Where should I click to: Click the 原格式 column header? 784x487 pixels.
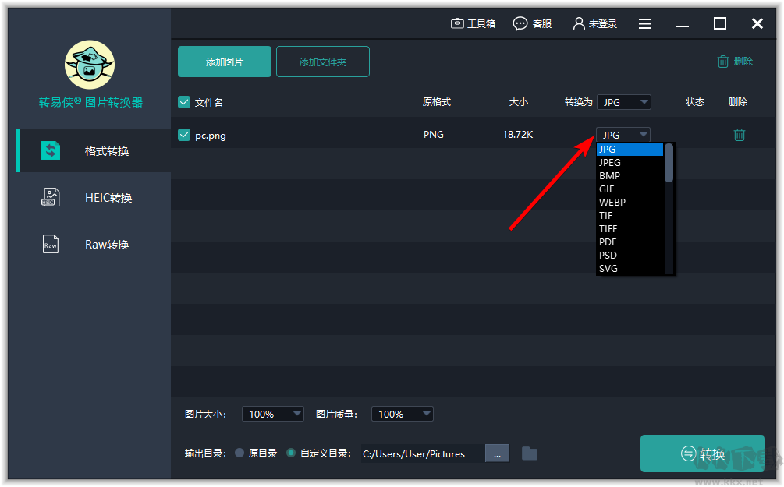coord(437,102)
